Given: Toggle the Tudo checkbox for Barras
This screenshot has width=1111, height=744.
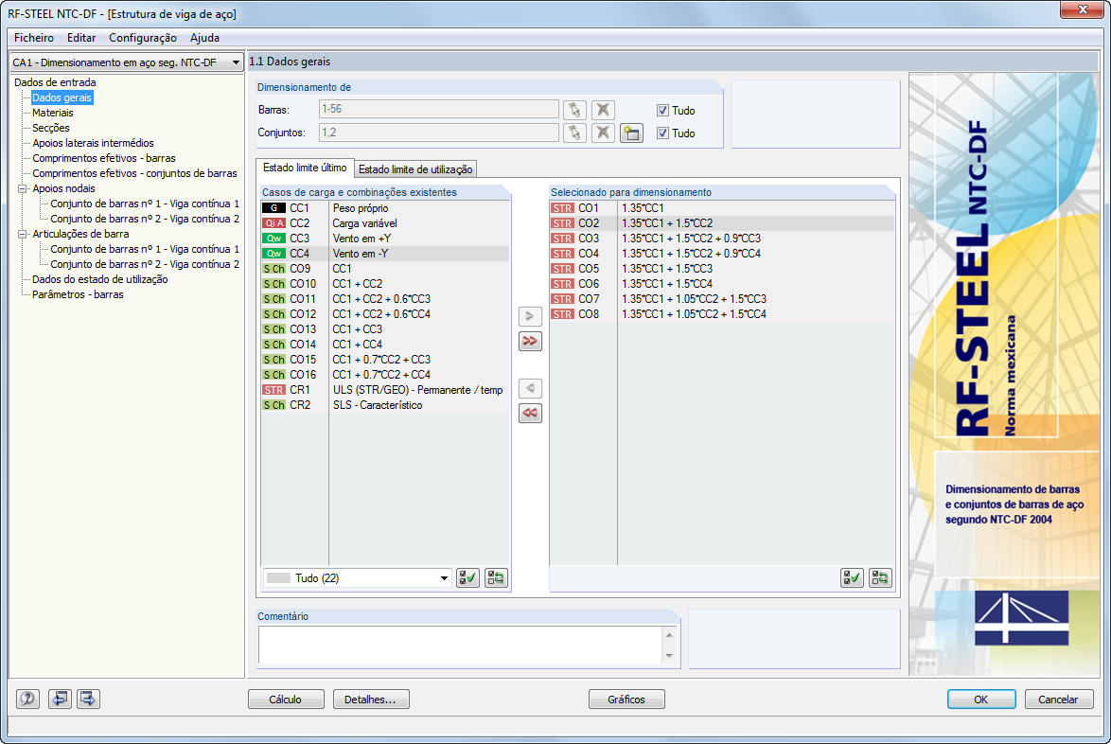Looking at the screenshot, I should pos(662,111).
